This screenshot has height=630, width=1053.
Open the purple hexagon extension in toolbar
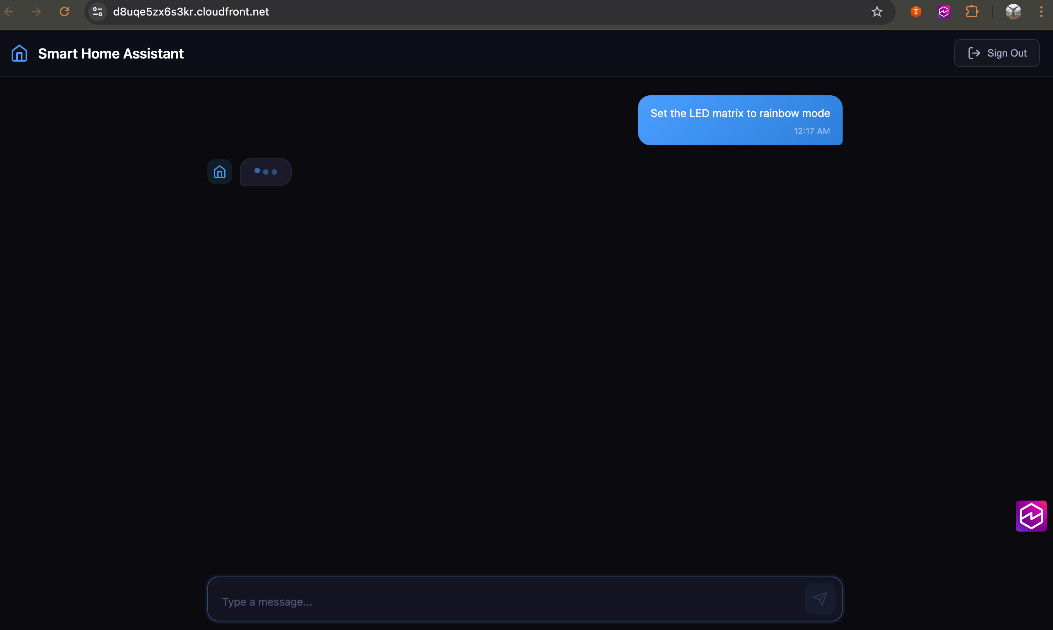tap(943, 12)
